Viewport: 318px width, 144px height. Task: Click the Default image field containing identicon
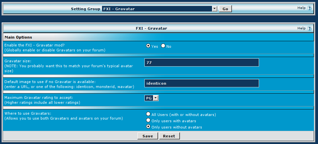coord(201,83)
